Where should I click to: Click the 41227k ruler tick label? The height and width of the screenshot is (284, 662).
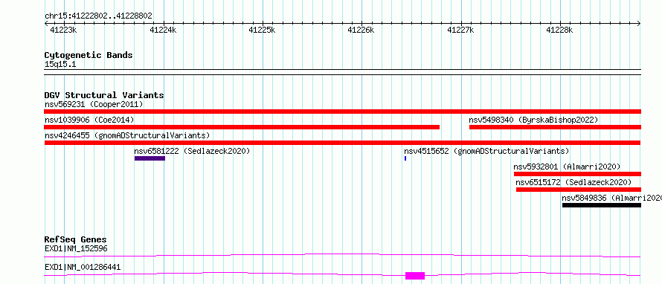(460, 30)
